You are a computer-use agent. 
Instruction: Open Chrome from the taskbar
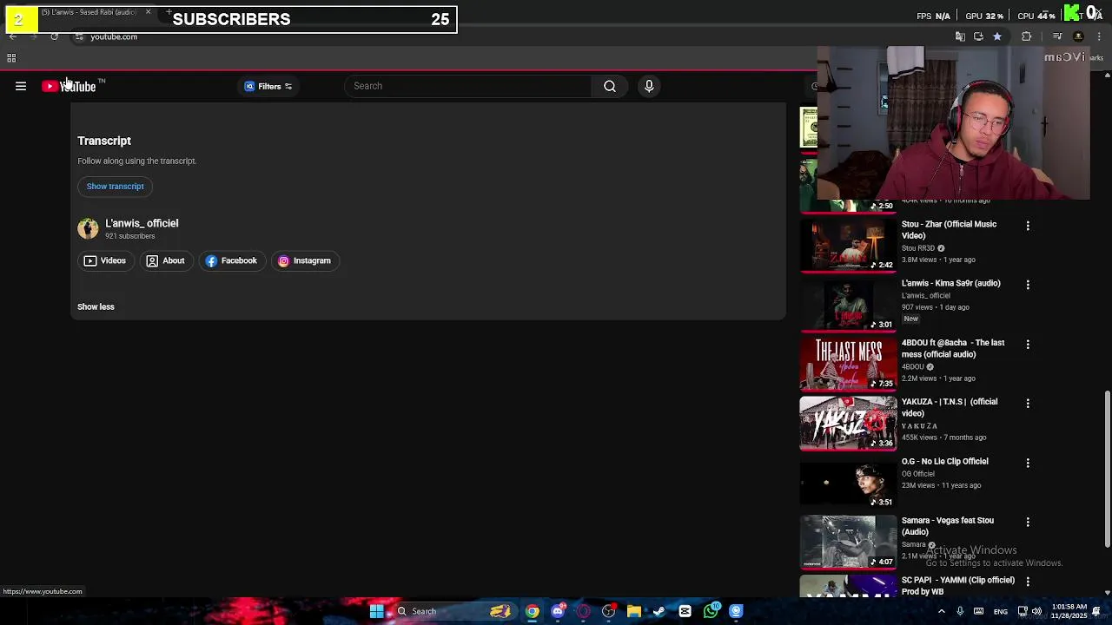(x=532, y=611)
